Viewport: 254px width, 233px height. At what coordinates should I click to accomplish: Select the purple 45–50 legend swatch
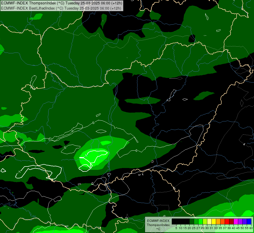click(240, 221)
